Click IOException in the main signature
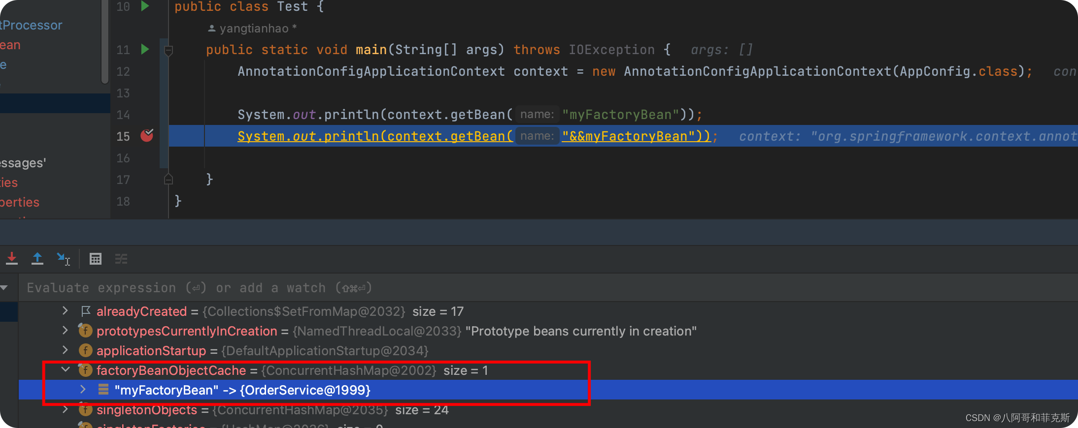Screen dimensions: 1078x428 point(612,50)
